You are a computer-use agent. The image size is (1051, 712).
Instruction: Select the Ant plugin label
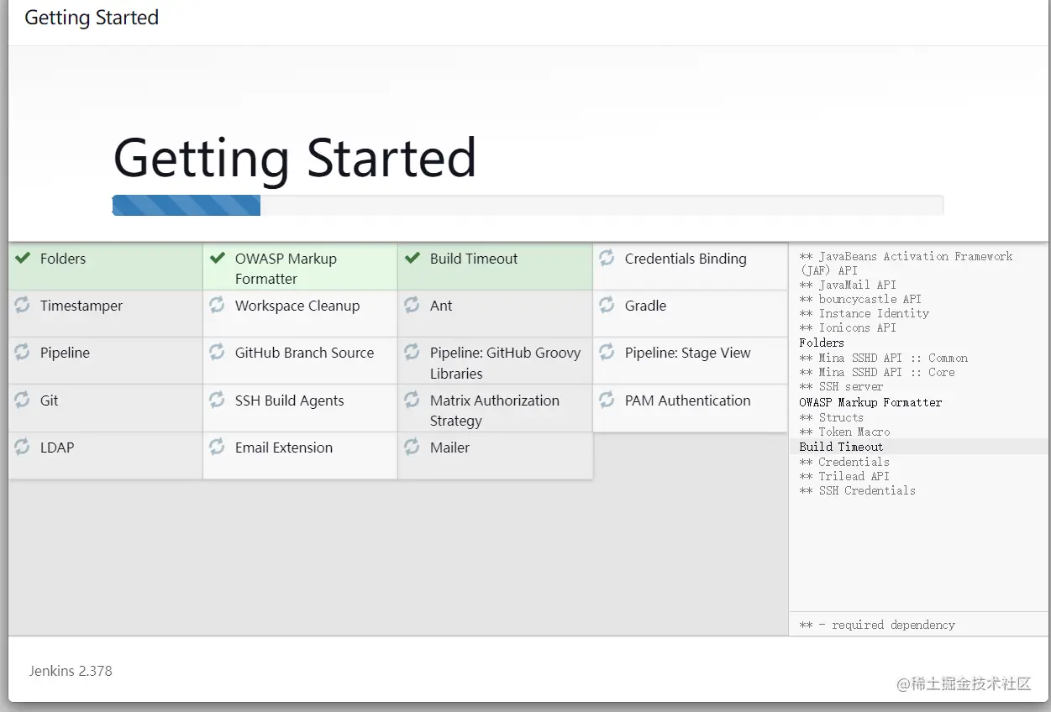441,306
